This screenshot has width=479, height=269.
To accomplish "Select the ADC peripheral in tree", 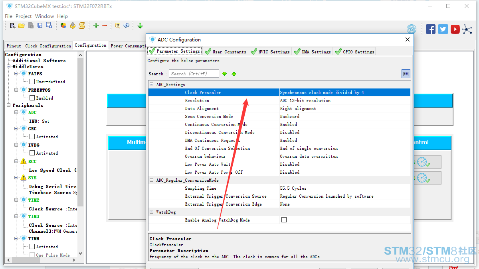I will [x=32, y=112].
